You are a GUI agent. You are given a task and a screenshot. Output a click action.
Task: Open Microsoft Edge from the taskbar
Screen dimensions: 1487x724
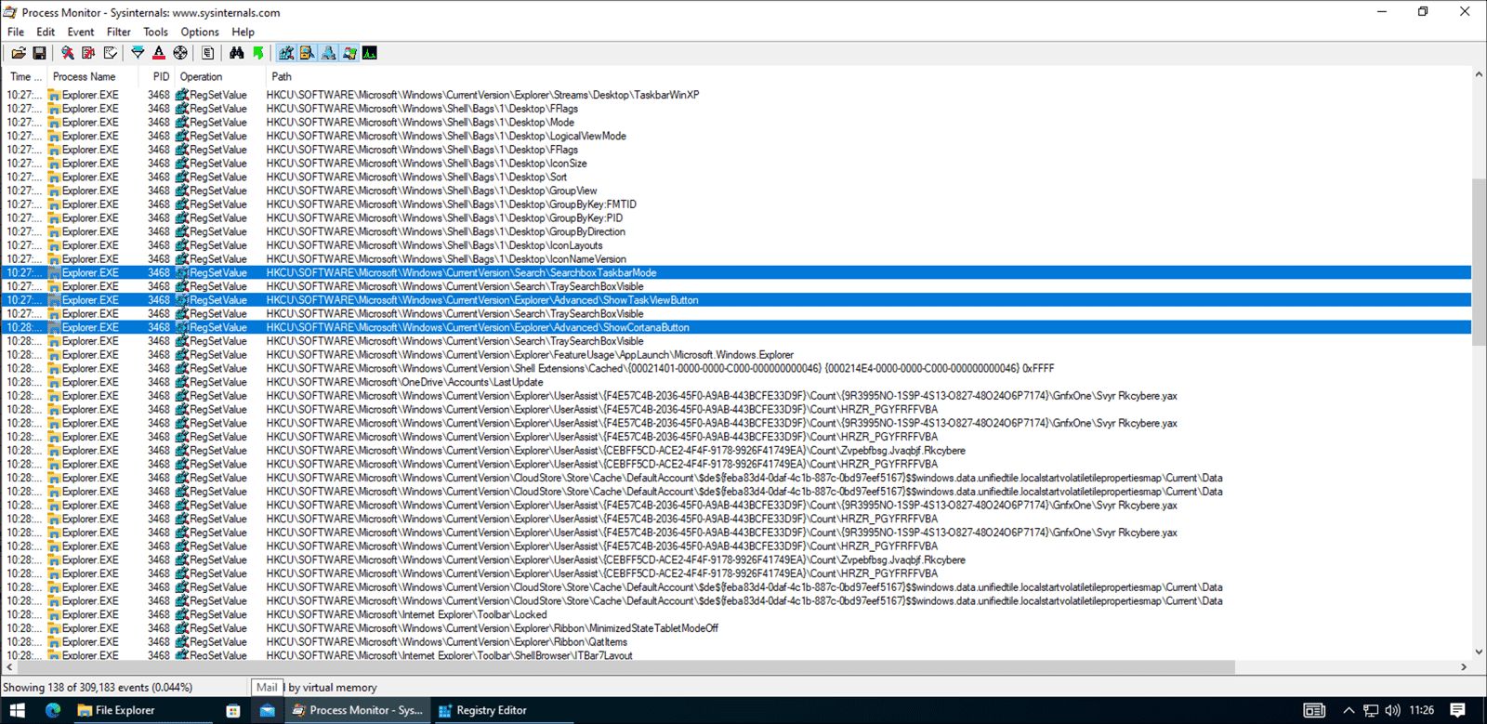53,710
